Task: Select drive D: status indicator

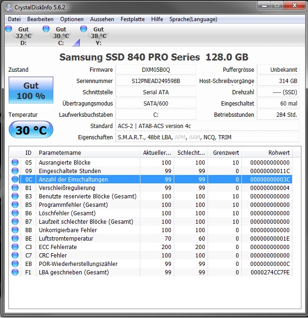Action: 20,36
